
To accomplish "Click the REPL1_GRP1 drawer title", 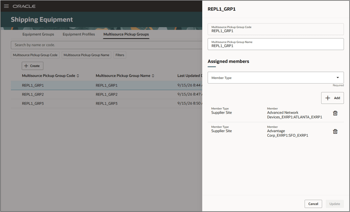I will pyautogui.click(x=221, y=9).
